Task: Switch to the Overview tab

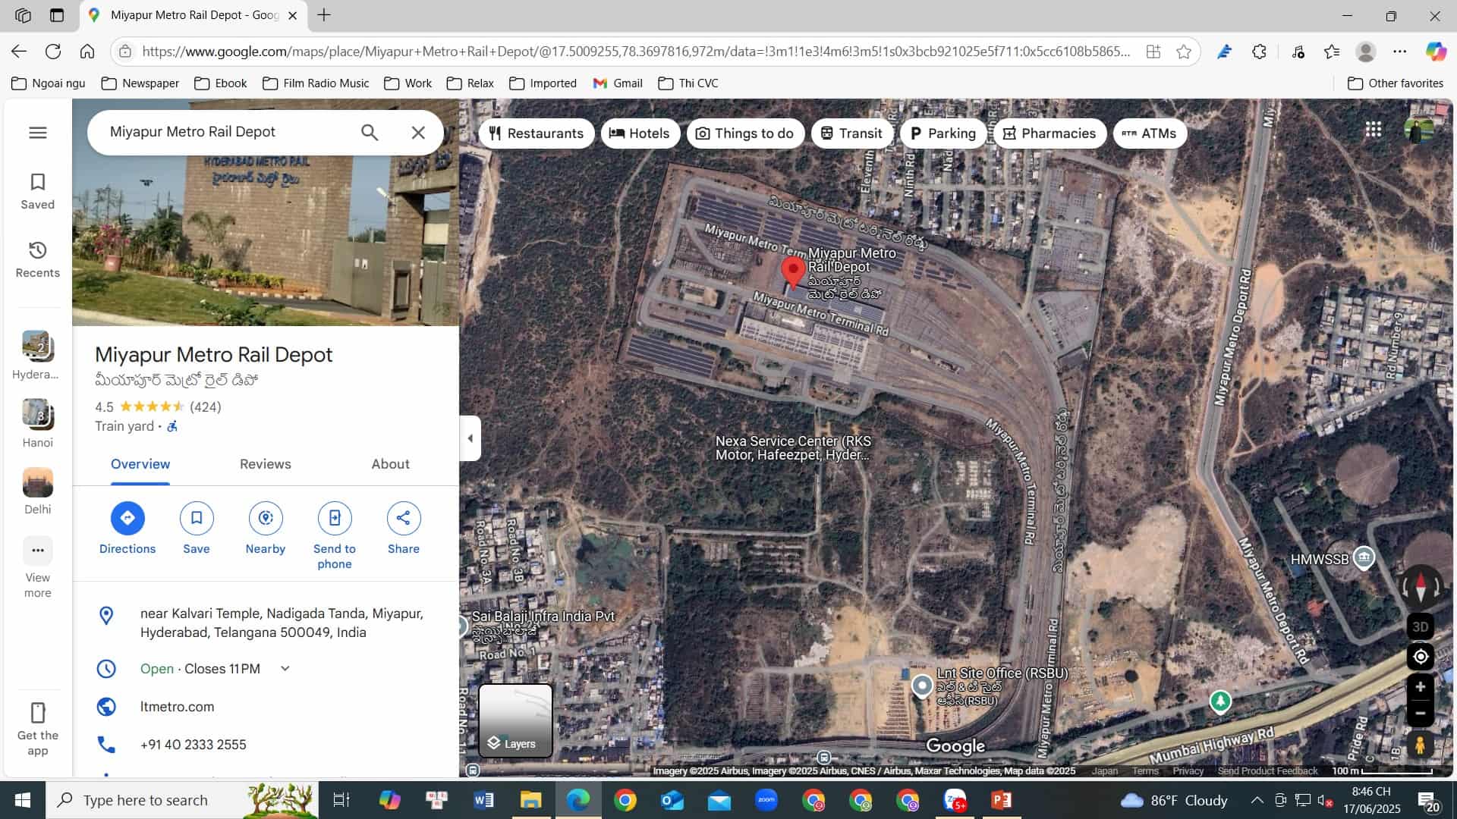Action: (x=140, y=464)
